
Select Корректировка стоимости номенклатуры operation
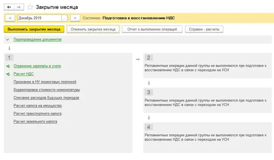click(47, 90)
